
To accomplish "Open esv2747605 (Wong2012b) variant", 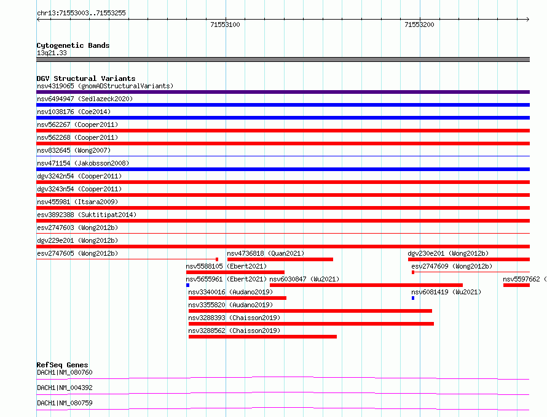I will (x=77, y=253).
